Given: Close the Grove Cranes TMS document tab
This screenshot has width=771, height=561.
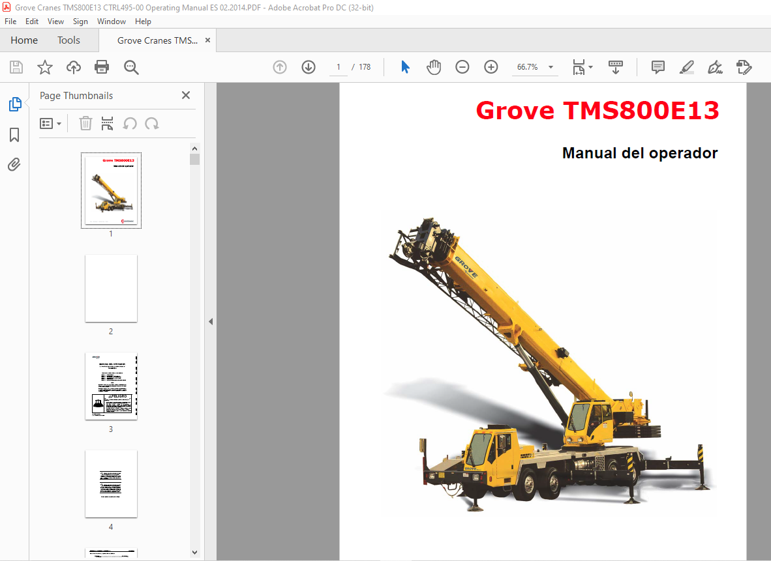Looking at the screenshot, I should pos(207,40).
